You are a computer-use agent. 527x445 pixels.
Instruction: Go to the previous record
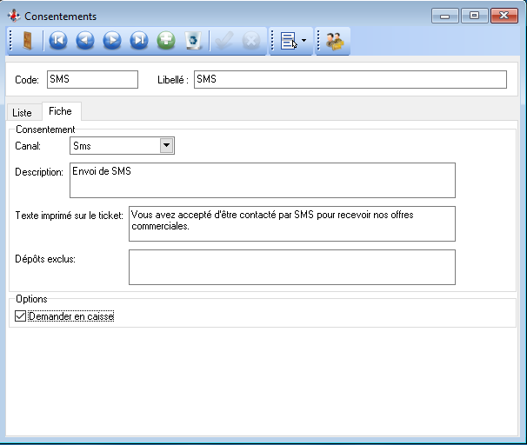(x=84, y=41)
